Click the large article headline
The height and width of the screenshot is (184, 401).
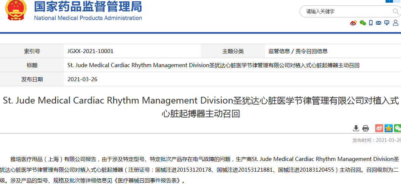(201, 107)
